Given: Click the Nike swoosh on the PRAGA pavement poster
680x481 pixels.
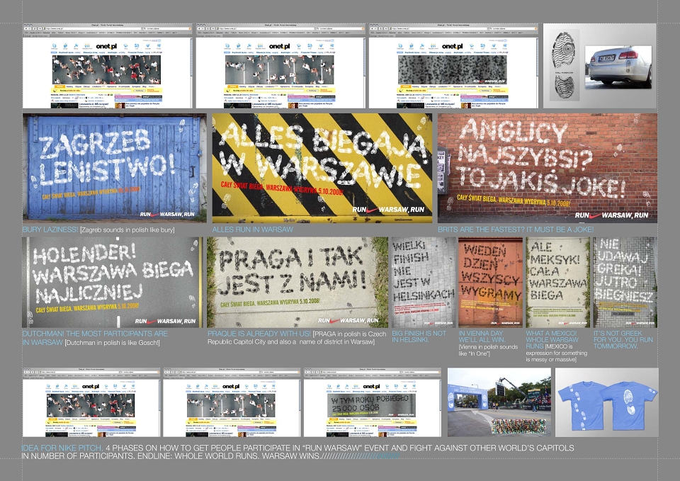Looking at the screenshot, I should [x=334, y=321].
